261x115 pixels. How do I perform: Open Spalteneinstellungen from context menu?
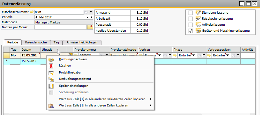click(101, 86)
